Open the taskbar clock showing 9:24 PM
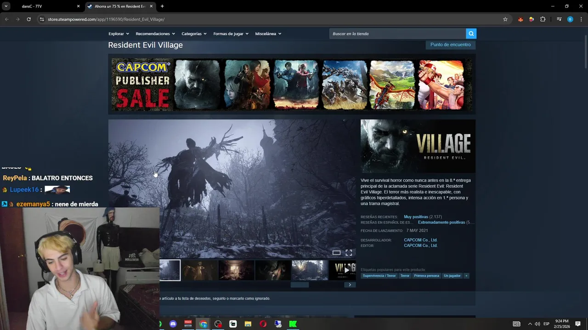Viewport: 588px width, 330px height. [x=561, y=324]
